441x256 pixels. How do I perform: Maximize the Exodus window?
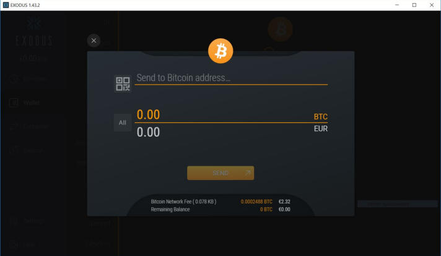tap(414, 5)
